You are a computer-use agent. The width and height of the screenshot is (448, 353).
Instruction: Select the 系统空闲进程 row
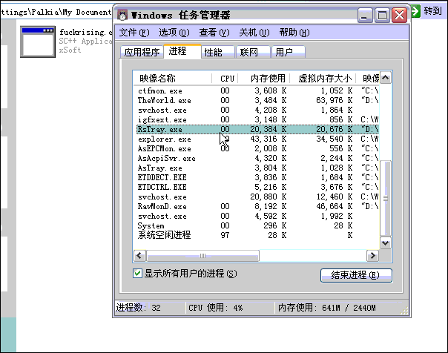coord(257,235)
